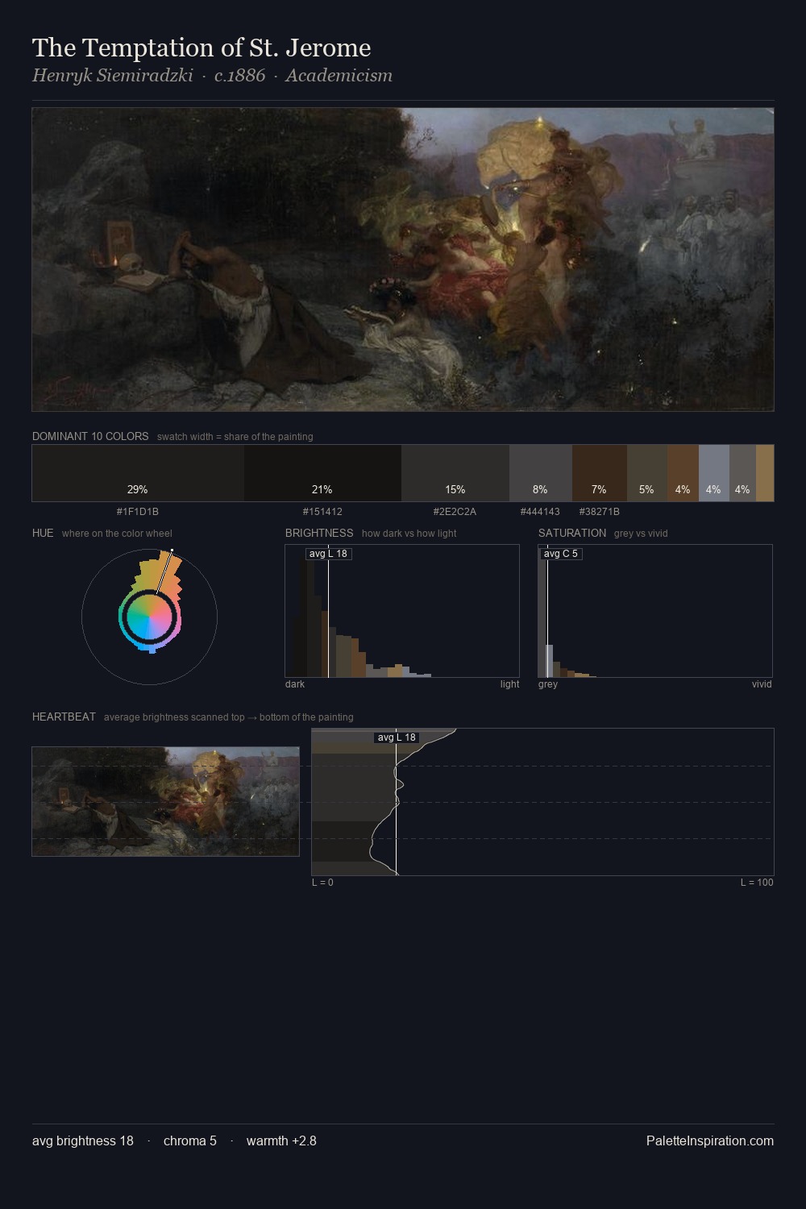Click the hex code #444143 text
The height and width of the screenshot is (1209, 806).
pyautogui.click(x=540, y=512)
